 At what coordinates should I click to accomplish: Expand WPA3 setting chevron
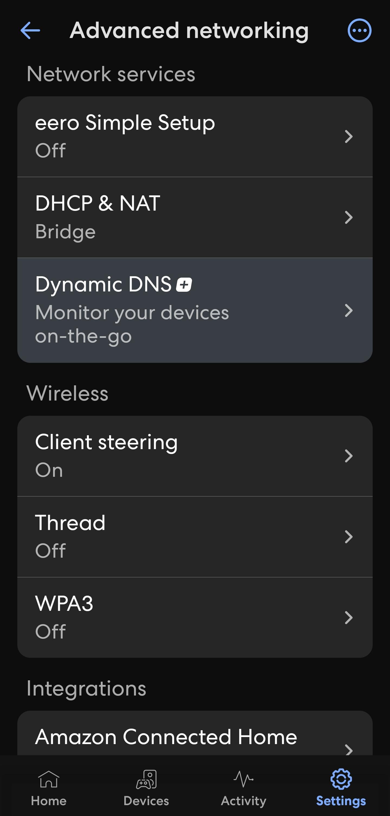pos(349,618)
